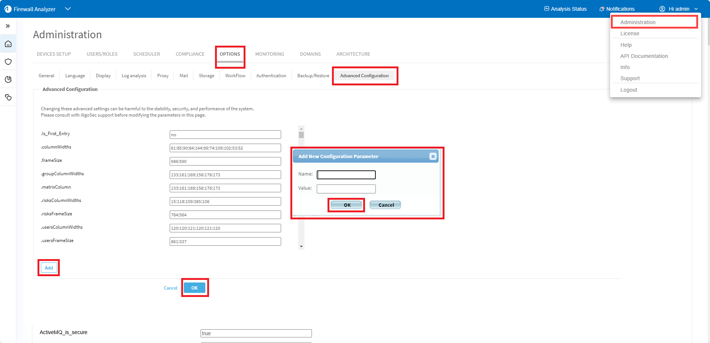
Task: Expand the sidebar with double chevron
Action: (8, 26)
